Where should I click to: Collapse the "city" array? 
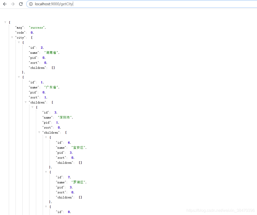click(x=12, y=37)
